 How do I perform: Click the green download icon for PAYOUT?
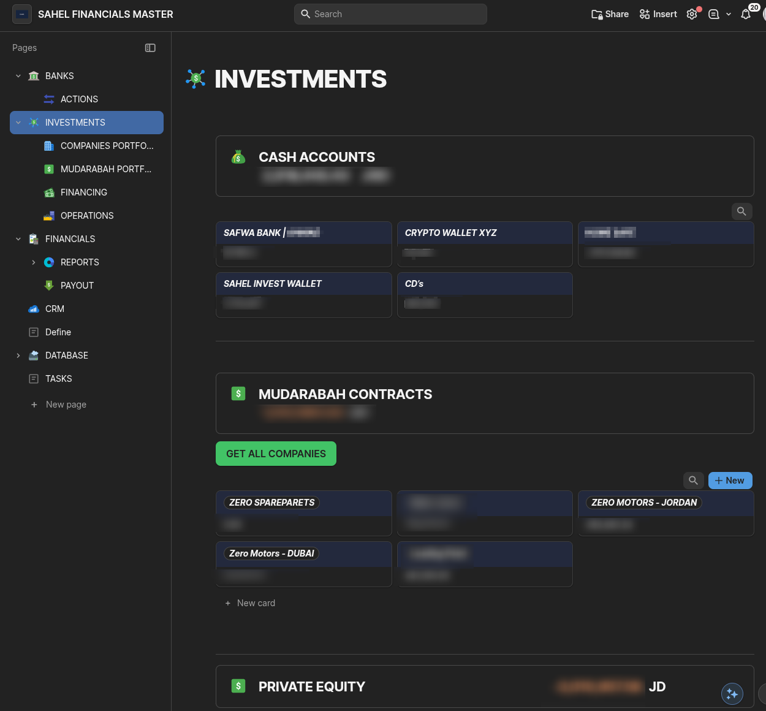click(x=49, y=286)
